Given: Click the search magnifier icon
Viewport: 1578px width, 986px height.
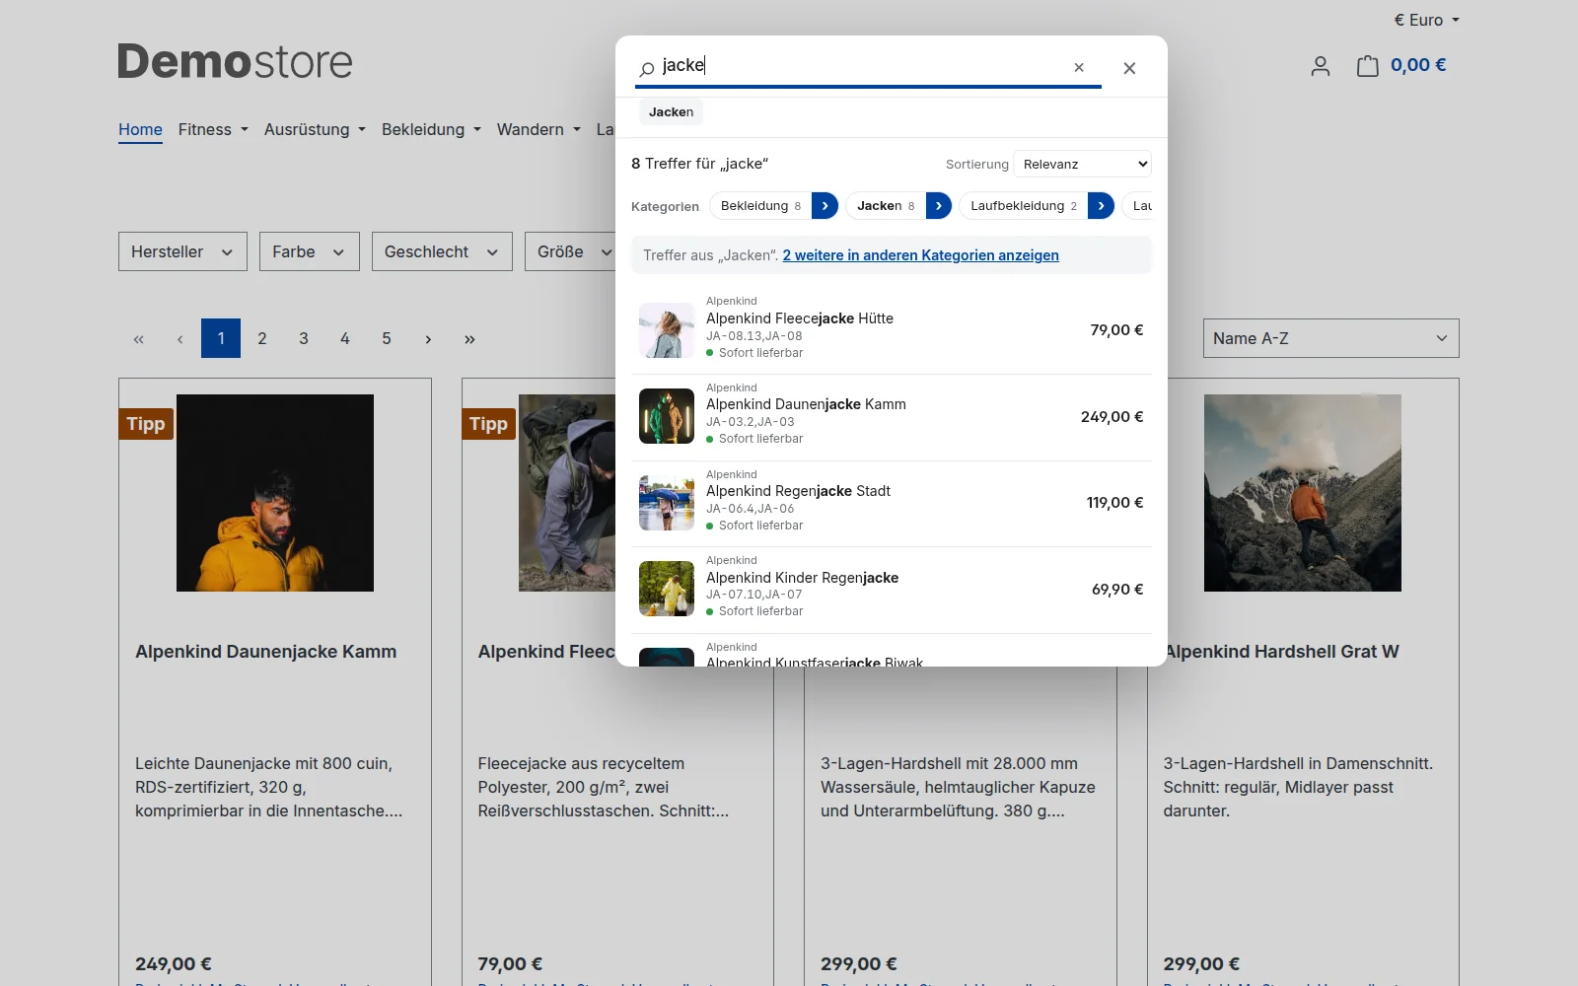Looking at the screenshot, I should coord(647,68).
